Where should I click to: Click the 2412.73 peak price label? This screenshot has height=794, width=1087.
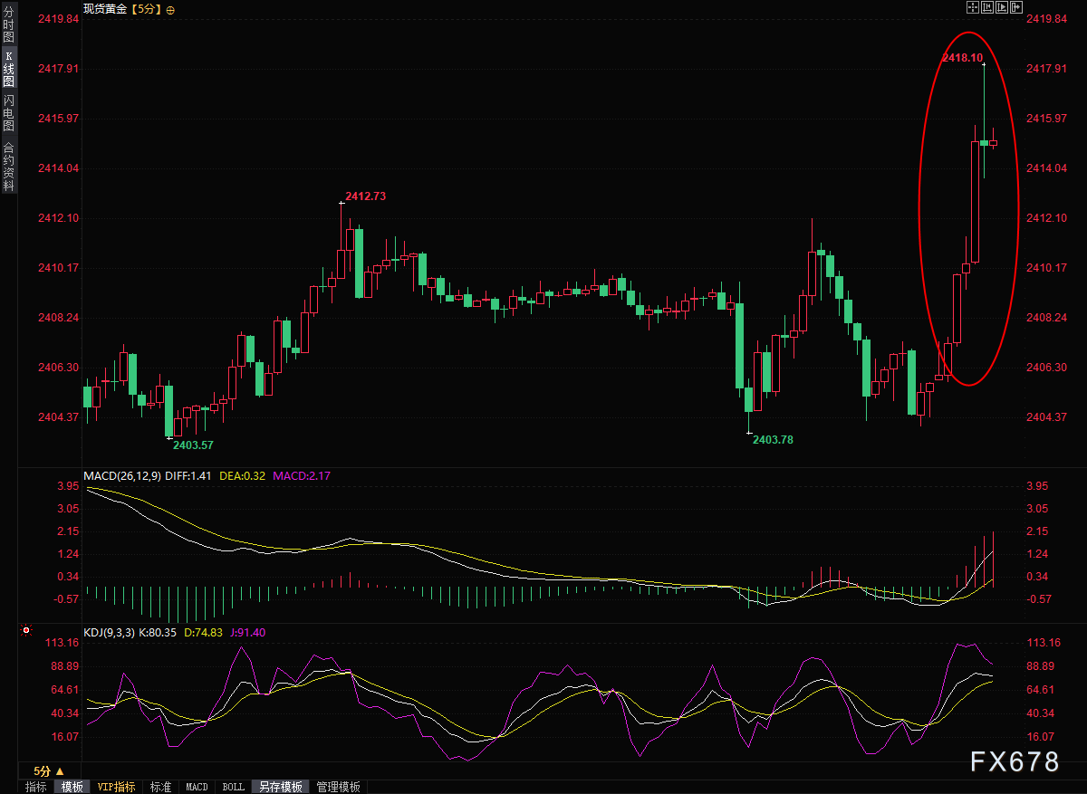[366, 196]
